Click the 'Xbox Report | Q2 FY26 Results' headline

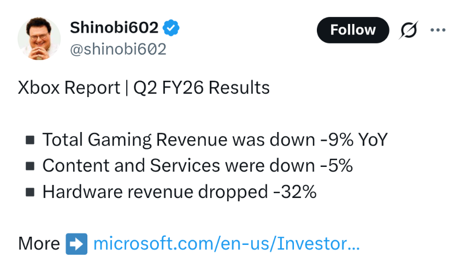coord(144,88)
